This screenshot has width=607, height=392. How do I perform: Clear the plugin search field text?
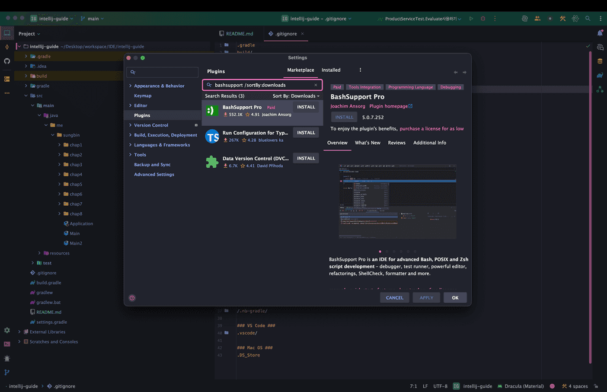click(x=315, y=85)
